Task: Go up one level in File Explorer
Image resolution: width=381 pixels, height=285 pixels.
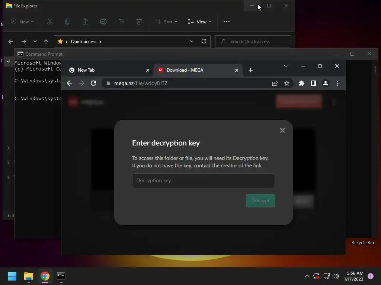Action: pyautogui.click(x=46, y=42)
